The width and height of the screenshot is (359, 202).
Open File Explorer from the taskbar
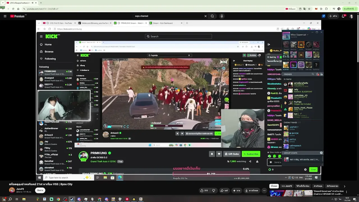point(24,199)
